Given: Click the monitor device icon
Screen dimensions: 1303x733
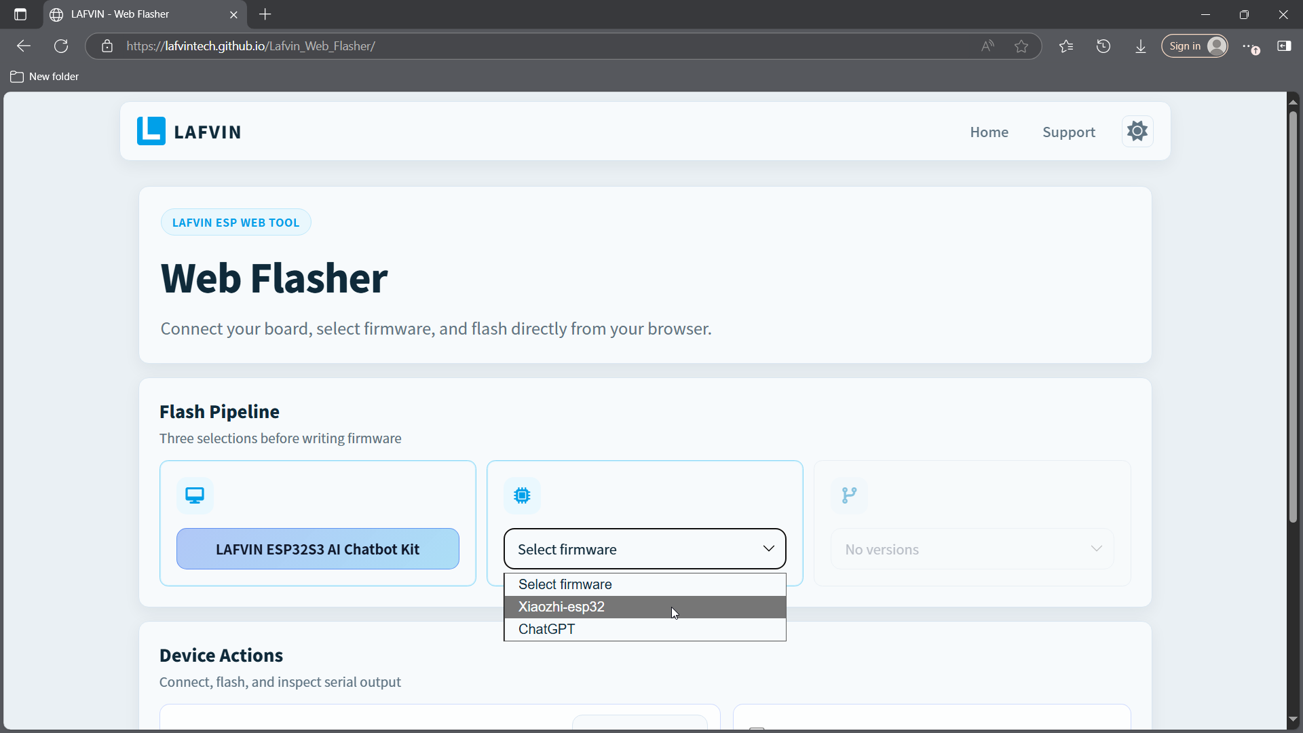Looking at the screenshot, I should (x=195, y=495).
